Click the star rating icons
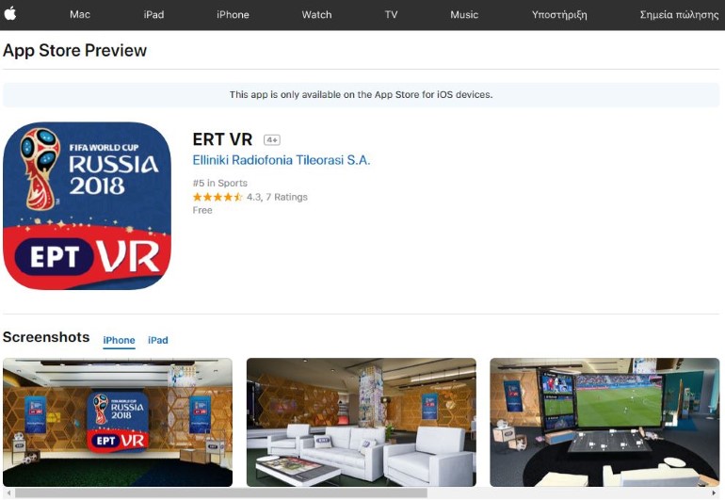The image size is (725, 500). point(217,197)
